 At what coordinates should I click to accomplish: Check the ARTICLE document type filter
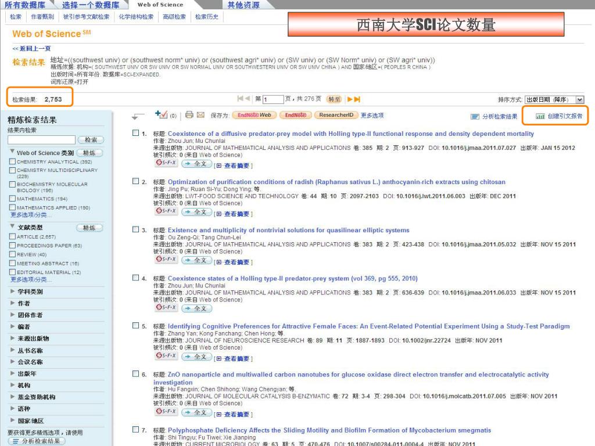[x=13, y=236]
